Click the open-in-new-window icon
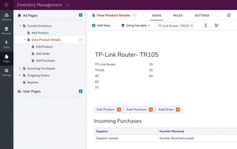The width and height of the screenshot is (237, 149). pyautogui.click(x=229, y=15)
